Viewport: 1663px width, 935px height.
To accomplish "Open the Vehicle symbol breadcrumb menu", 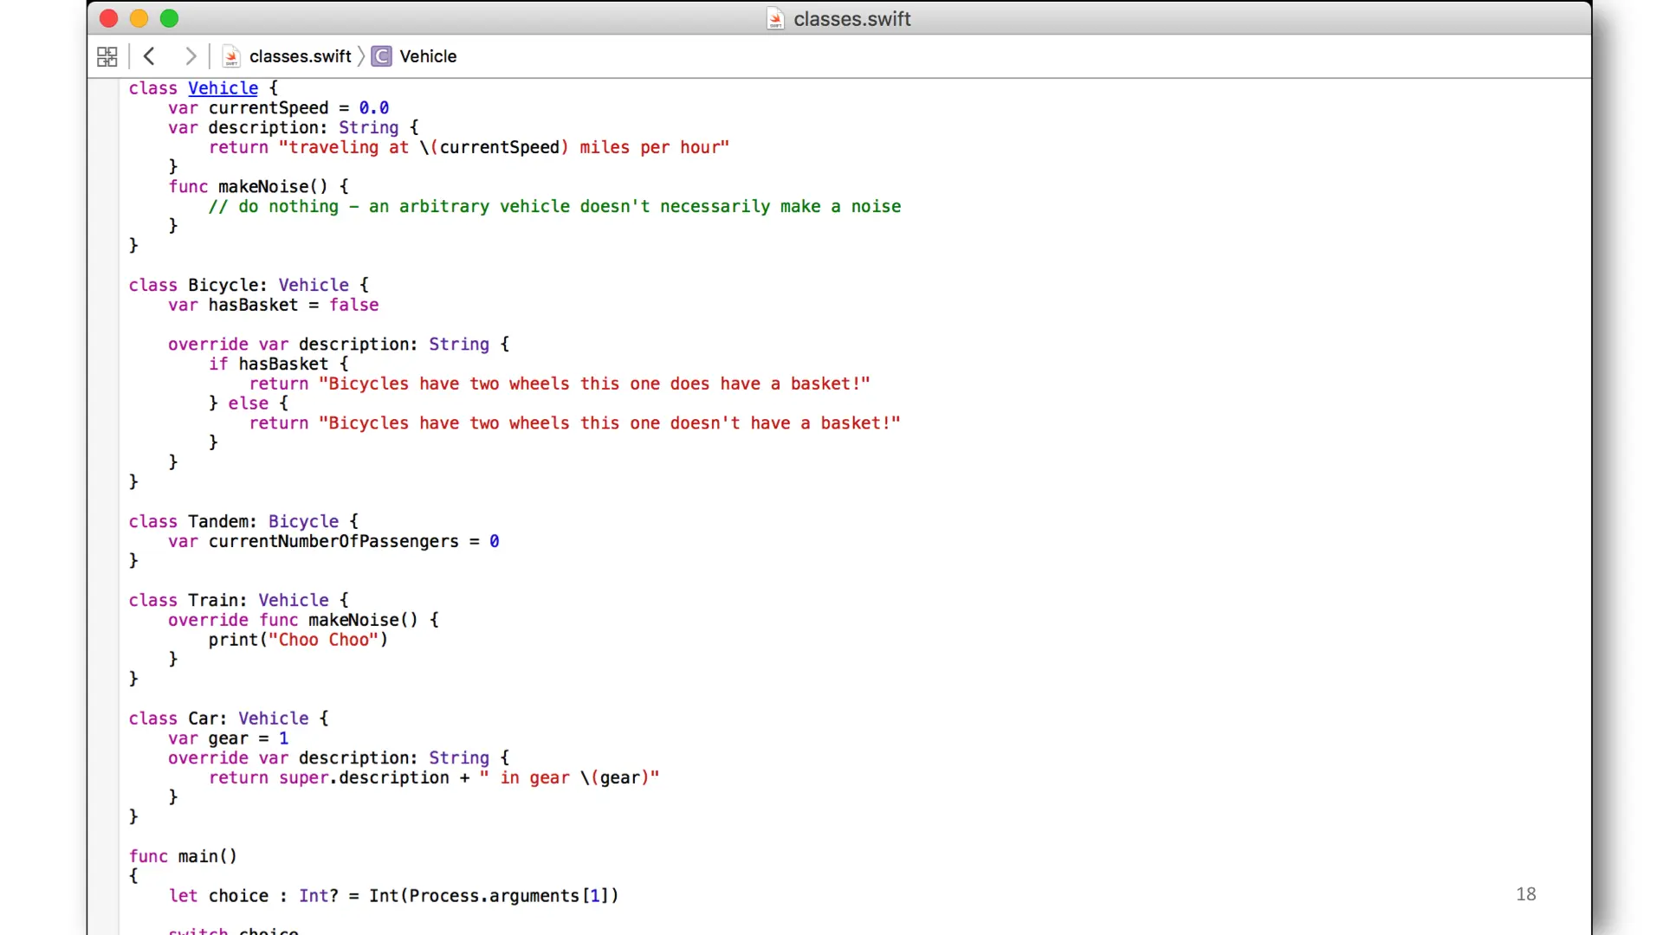I will pos(428,56).
